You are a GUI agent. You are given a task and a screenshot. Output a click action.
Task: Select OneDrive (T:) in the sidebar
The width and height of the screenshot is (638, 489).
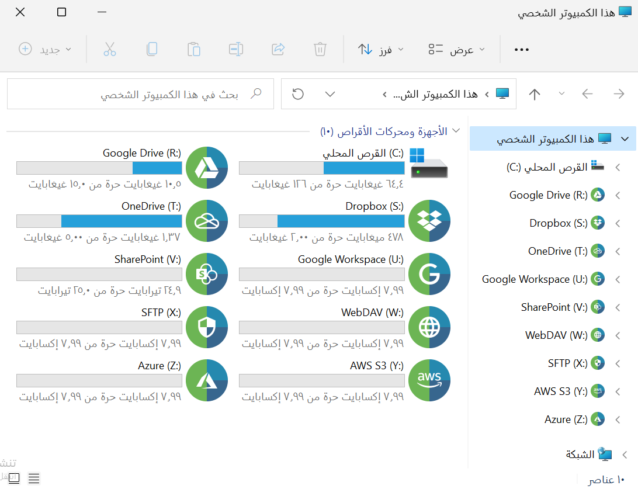click(x=566, y=251)
